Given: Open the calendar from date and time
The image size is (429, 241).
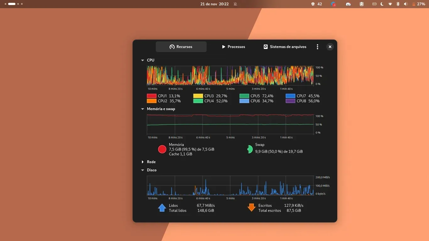Looking at the screenshot, I should pos(215,4).
